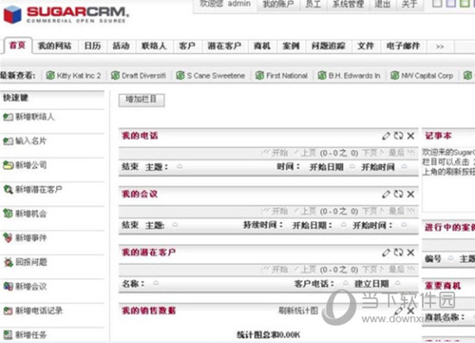Click the 增加栏目 button

tap(142, 99)
